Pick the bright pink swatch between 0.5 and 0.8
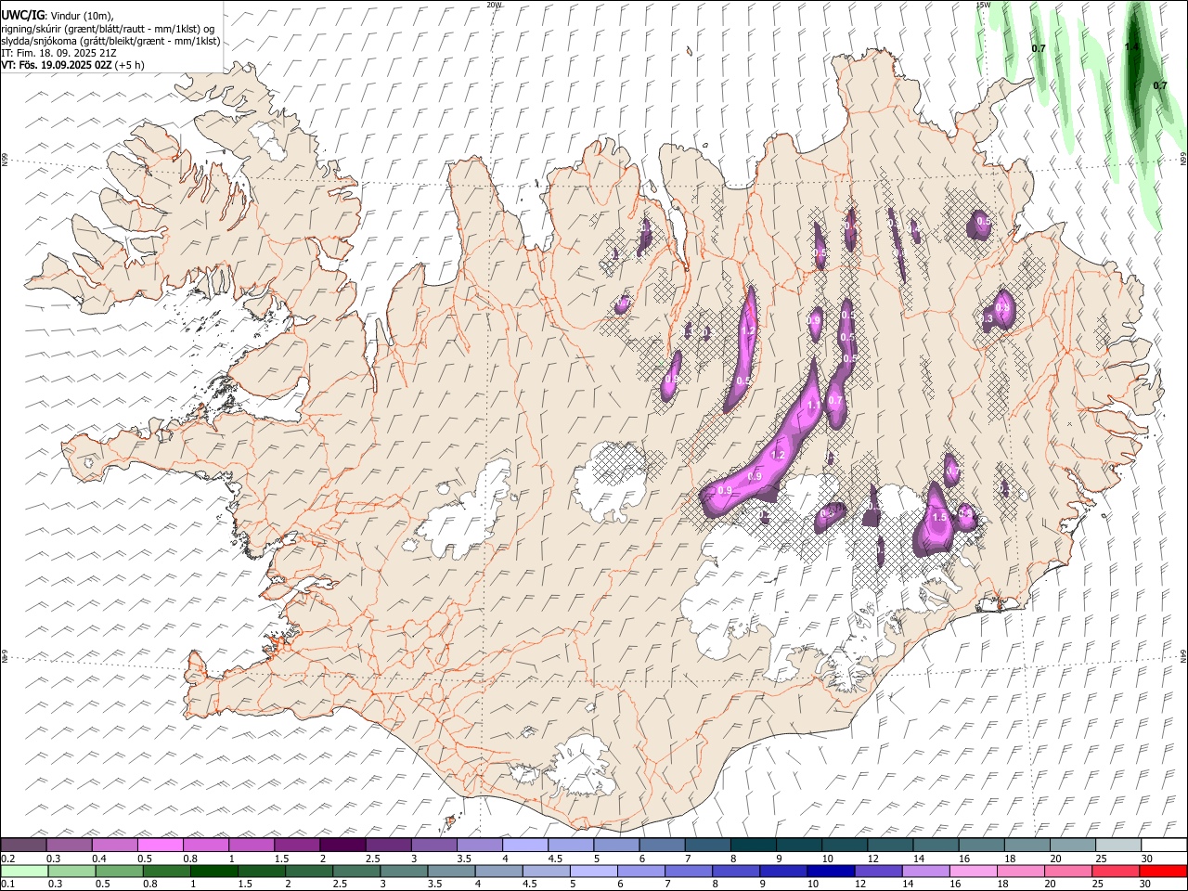 (160, 845)
